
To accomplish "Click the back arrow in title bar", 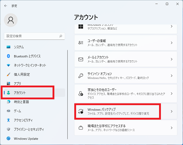I will point(6,6).
